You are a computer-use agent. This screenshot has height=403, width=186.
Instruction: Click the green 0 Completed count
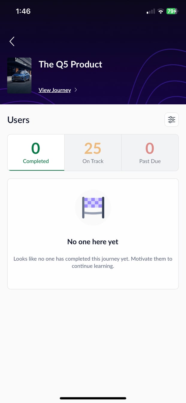[x=36, y=148]
